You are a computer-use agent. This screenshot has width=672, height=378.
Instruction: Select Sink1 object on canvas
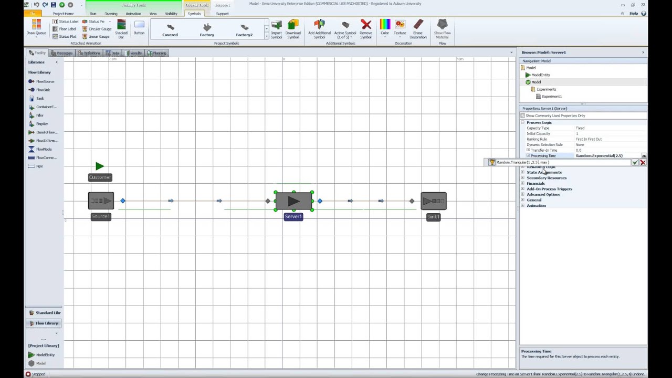click(434, 201)
